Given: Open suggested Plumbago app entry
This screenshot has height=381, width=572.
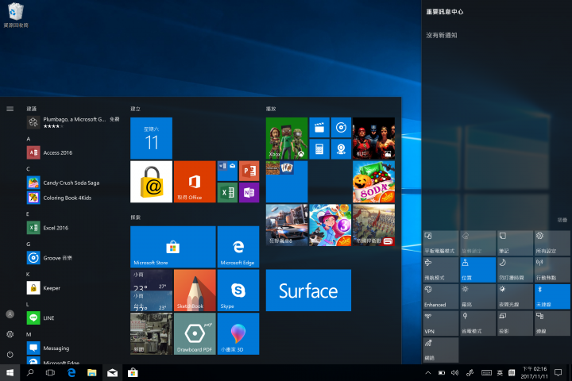Looking at the screenshot, I should (73, 122).
